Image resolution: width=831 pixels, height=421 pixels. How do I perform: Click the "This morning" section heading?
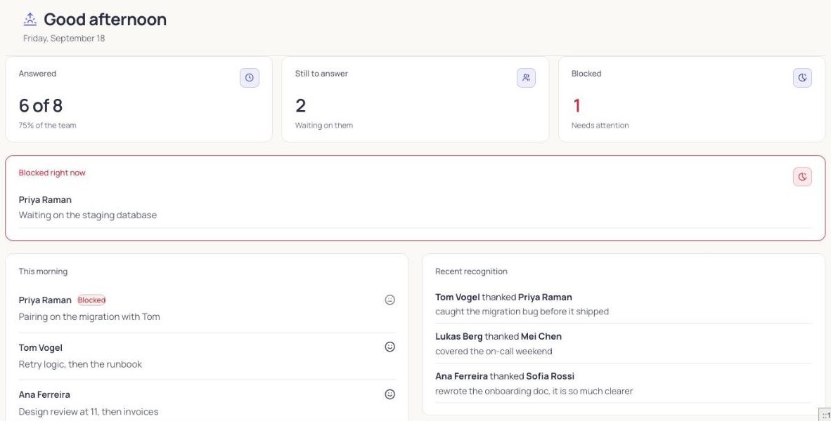pyautogui.click(x=43, y=272)
